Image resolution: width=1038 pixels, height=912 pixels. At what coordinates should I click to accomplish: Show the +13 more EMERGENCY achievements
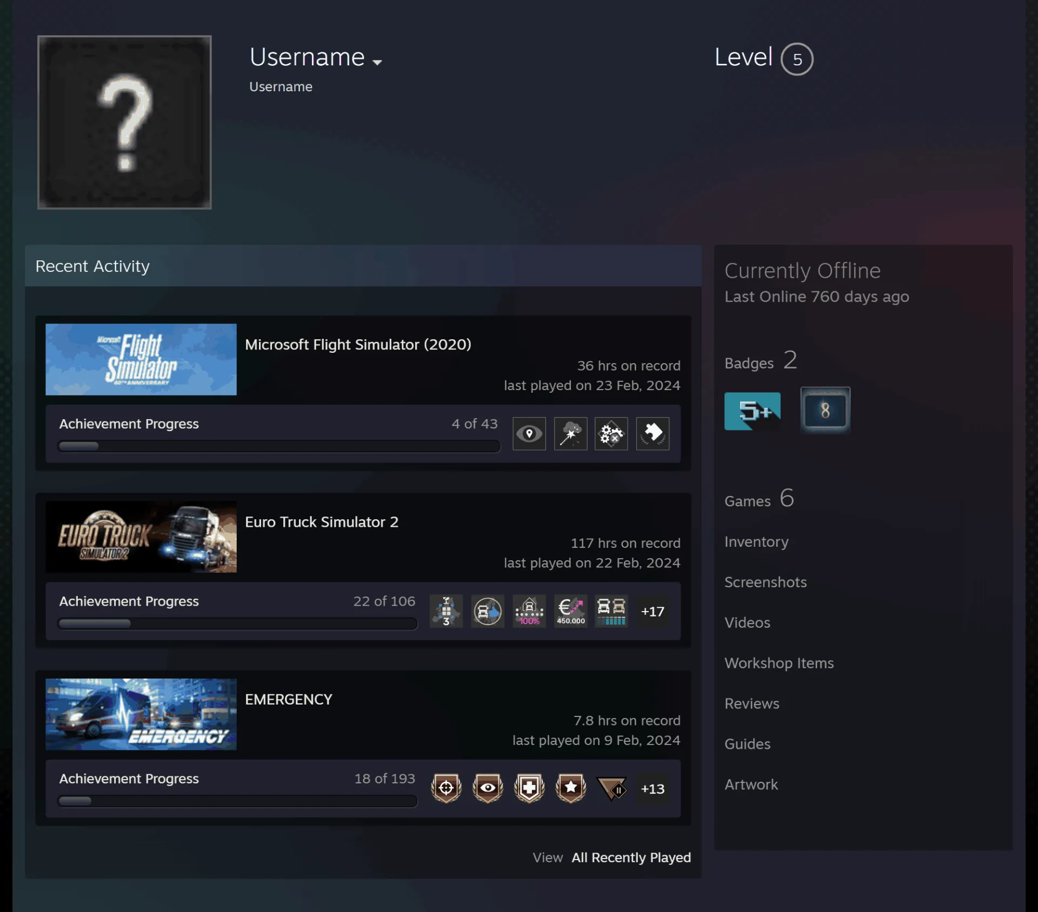tap(653, 788)
